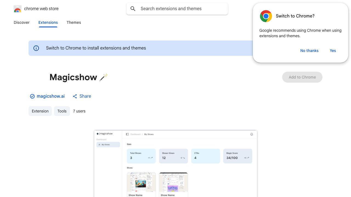Image resolution: width=351 pixels, height=197 pixels.
Task: Click the share icon beside Share
Action: (x=75, y=96)
